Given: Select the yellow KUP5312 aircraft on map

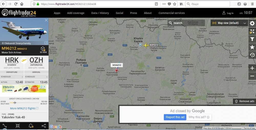Looking at the screenshot, I should (146, 45).
